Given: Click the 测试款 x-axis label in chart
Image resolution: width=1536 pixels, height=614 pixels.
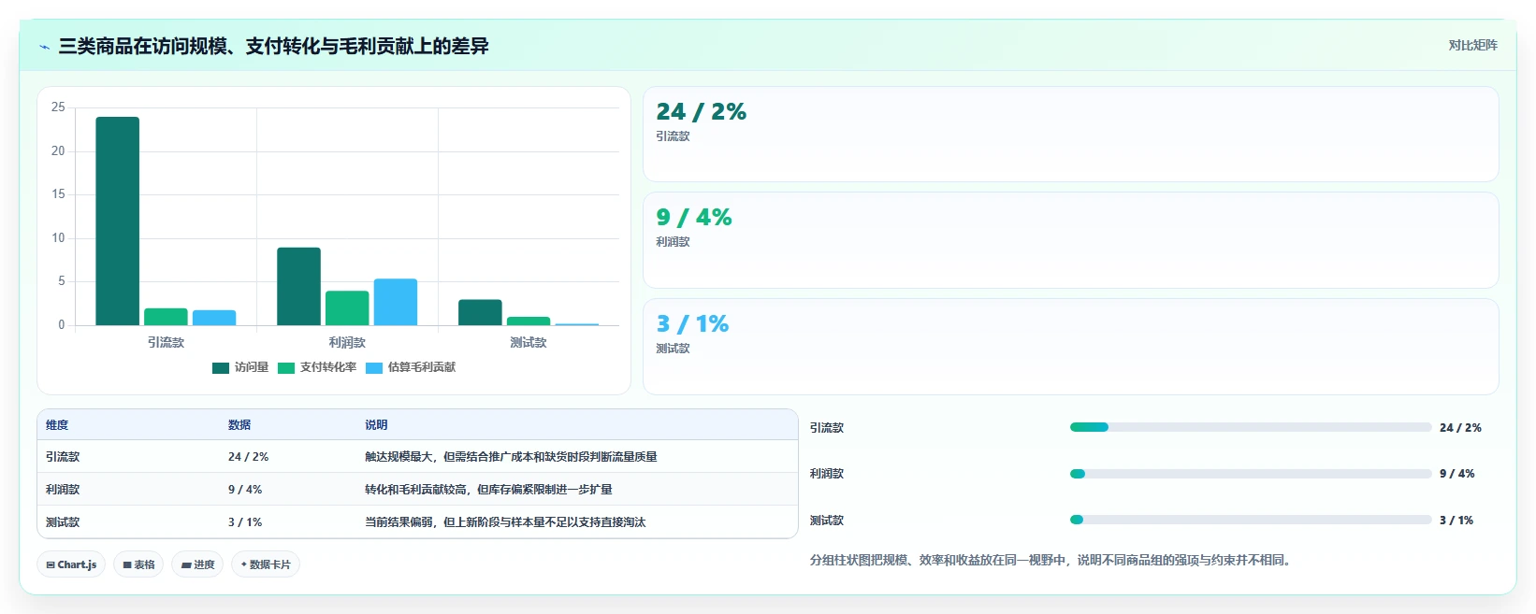Looking at the screenshot, I should pyautogui.click(x=529, y=343).
